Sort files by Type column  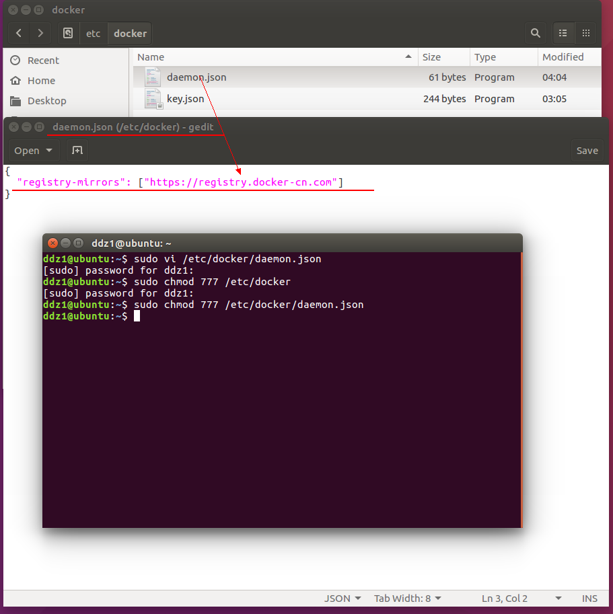tap(504, 57)
